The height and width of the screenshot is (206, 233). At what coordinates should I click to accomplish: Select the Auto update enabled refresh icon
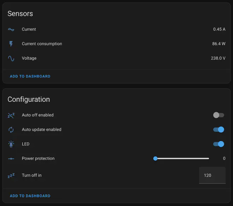tap(11, 130)
